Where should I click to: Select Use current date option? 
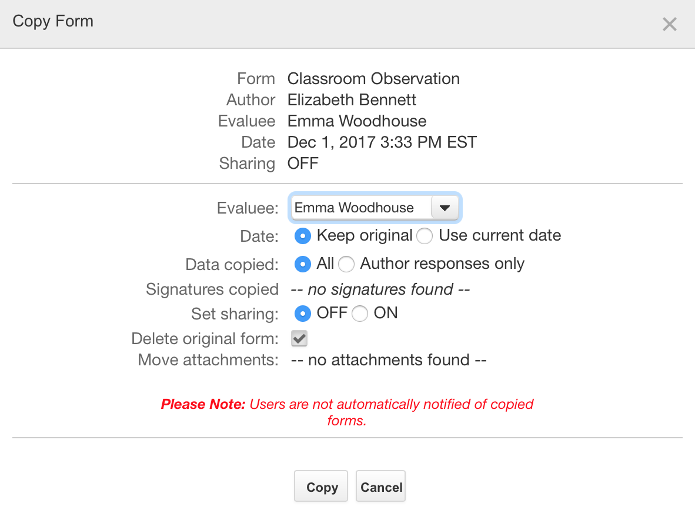click(x=424, y=235)
